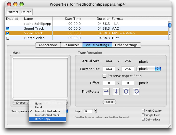Enable the Single Field option
Viewport: 176px width, 135px height.
tap(143, 115)
